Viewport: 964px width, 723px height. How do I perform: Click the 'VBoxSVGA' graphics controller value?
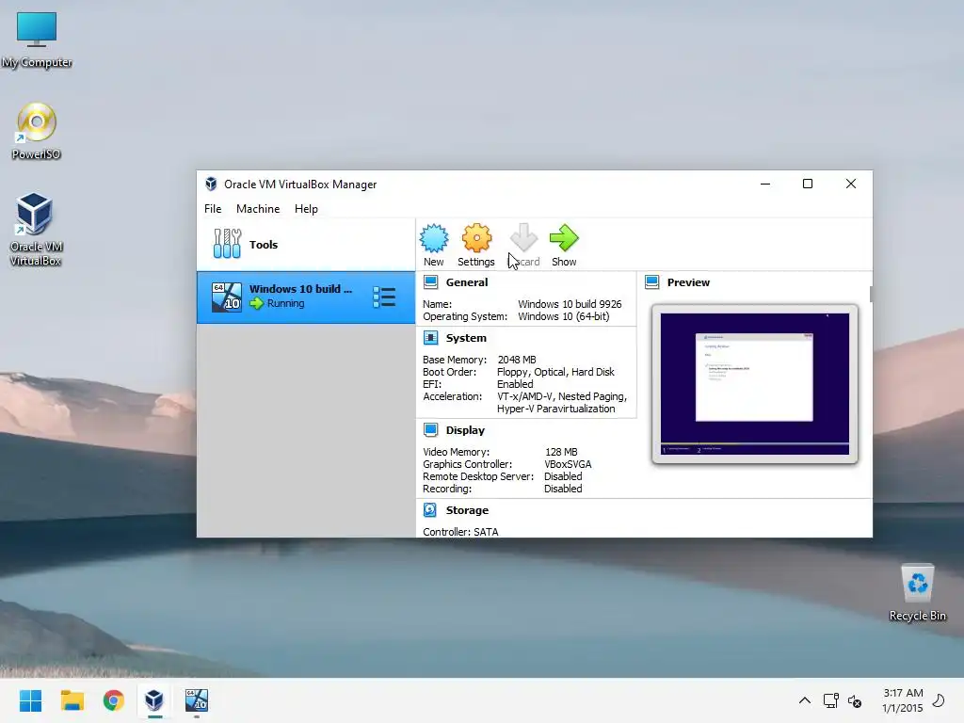point(568,463)
